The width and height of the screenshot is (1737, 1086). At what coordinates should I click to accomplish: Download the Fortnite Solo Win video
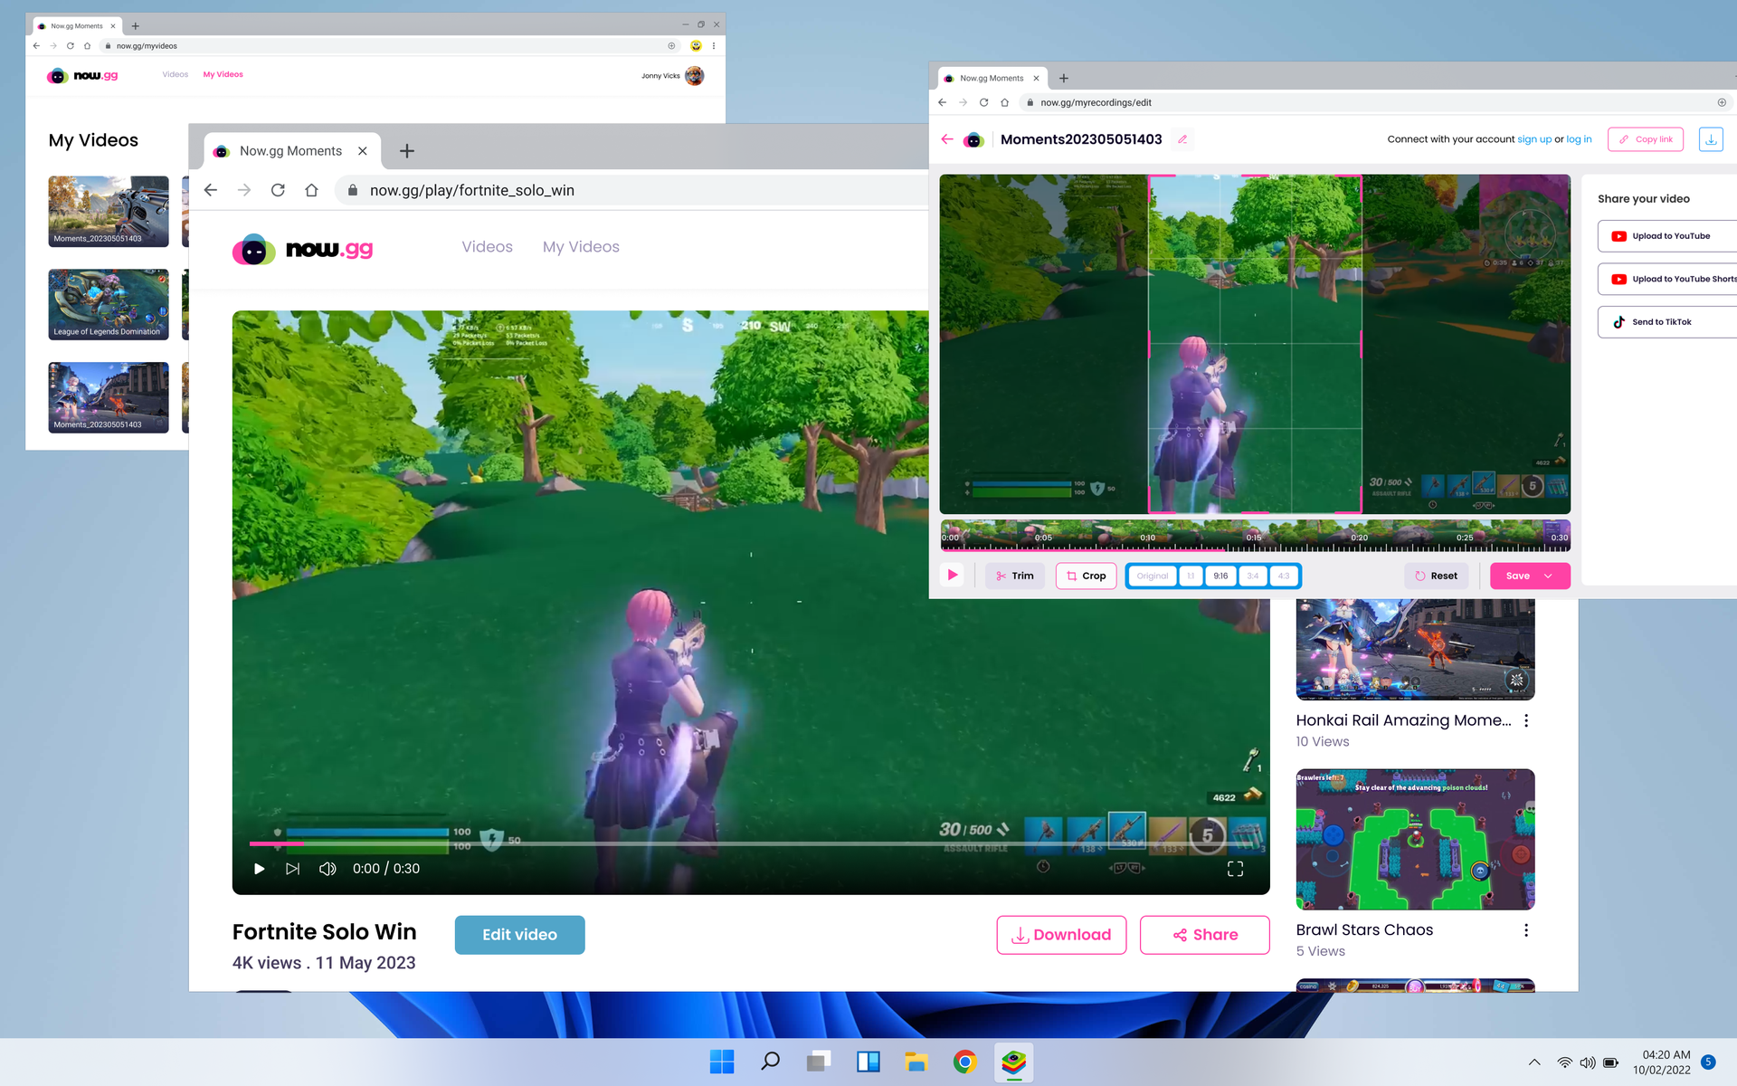tap(1061, 935)
